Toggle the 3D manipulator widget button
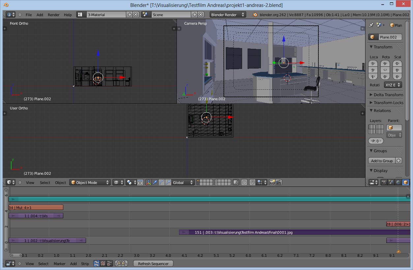 pos(148,182)
